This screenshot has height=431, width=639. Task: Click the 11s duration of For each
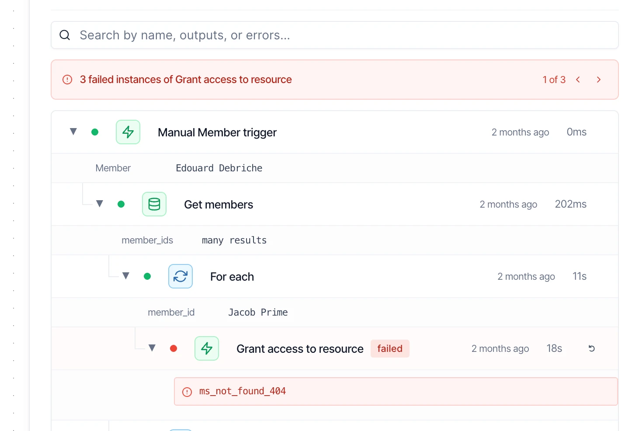click(580, 276)
